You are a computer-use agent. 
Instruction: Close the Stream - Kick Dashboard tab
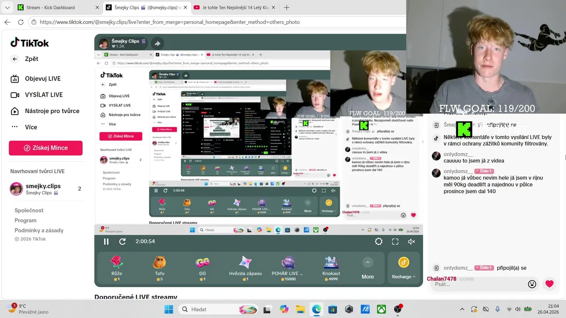click(97, 8)
